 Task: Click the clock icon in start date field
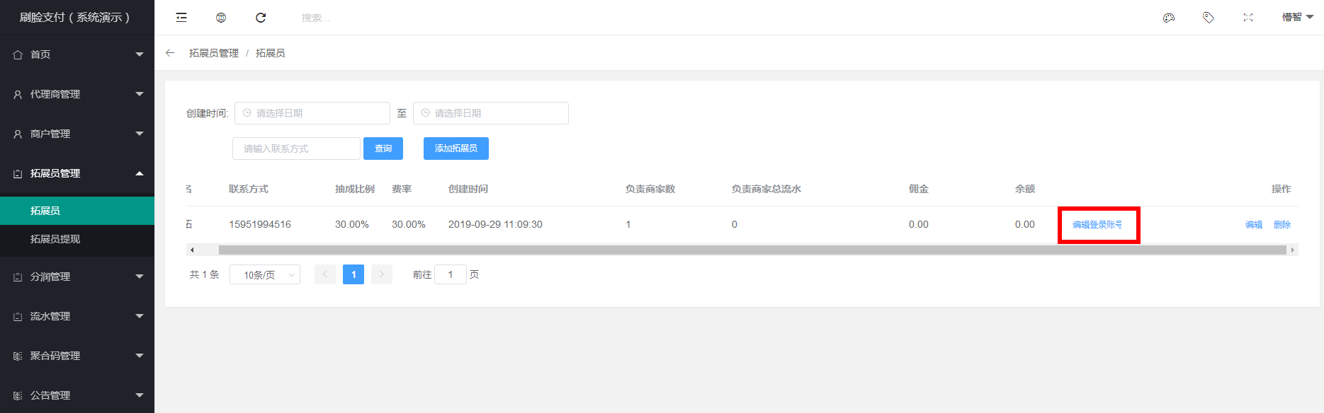pyautogui.click(x=247, y=113)
